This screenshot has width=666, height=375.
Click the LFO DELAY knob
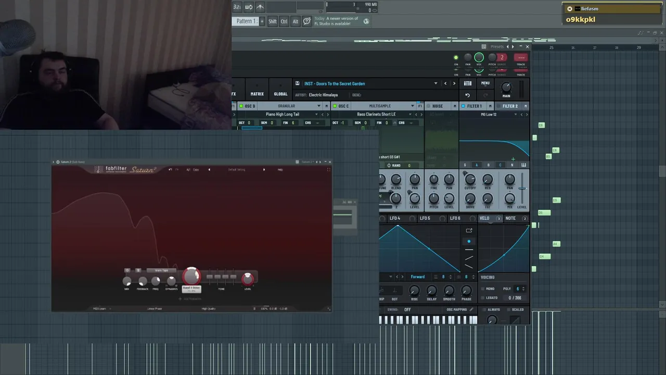point(432,291)
